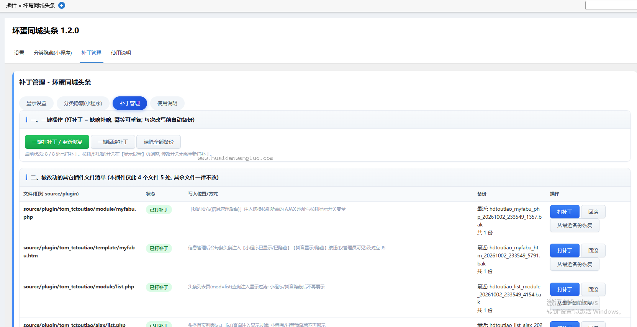Screen dimensions: 637x327
Task: Click 回滚 for module/myfabu.php row
Action: 593,212
